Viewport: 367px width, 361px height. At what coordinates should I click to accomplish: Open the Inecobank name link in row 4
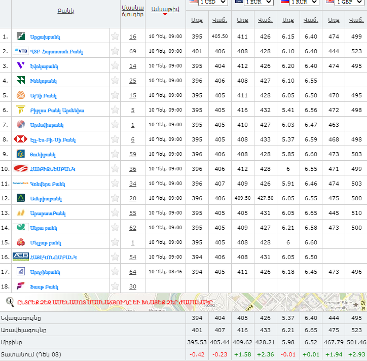tap(43, 81)
